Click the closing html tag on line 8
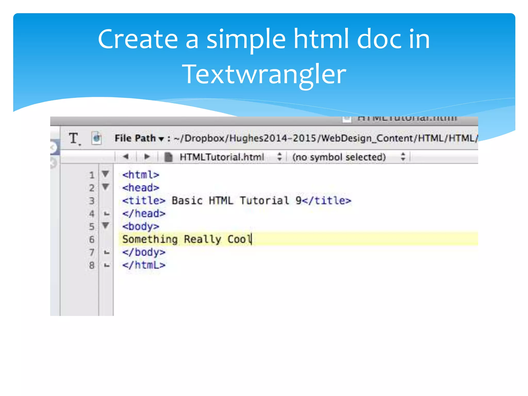This screenshot has height=396, width=528. click(x=144, y=265)
